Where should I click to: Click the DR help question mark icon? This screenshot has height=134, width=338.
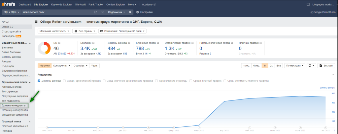(61, 43)
